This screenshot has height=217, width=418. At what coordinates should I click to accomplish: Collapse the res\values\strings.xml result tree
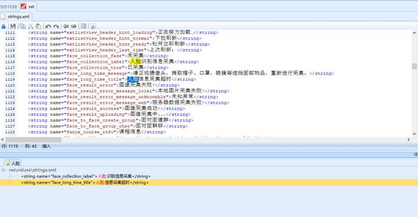(x=3, y=170)
